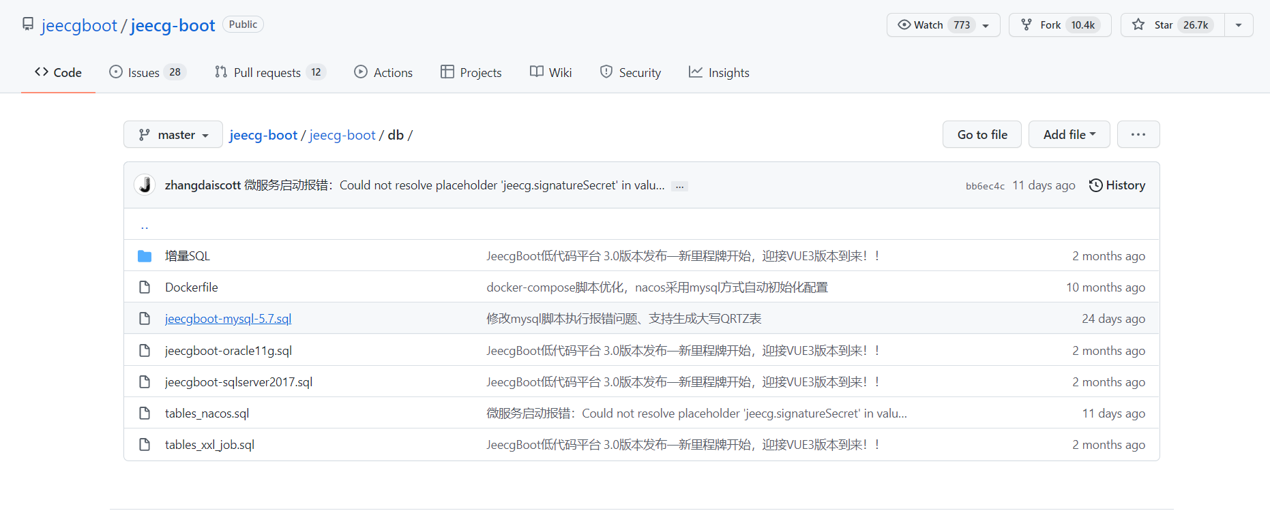Open the Projects tab

(x=471, y=72)
